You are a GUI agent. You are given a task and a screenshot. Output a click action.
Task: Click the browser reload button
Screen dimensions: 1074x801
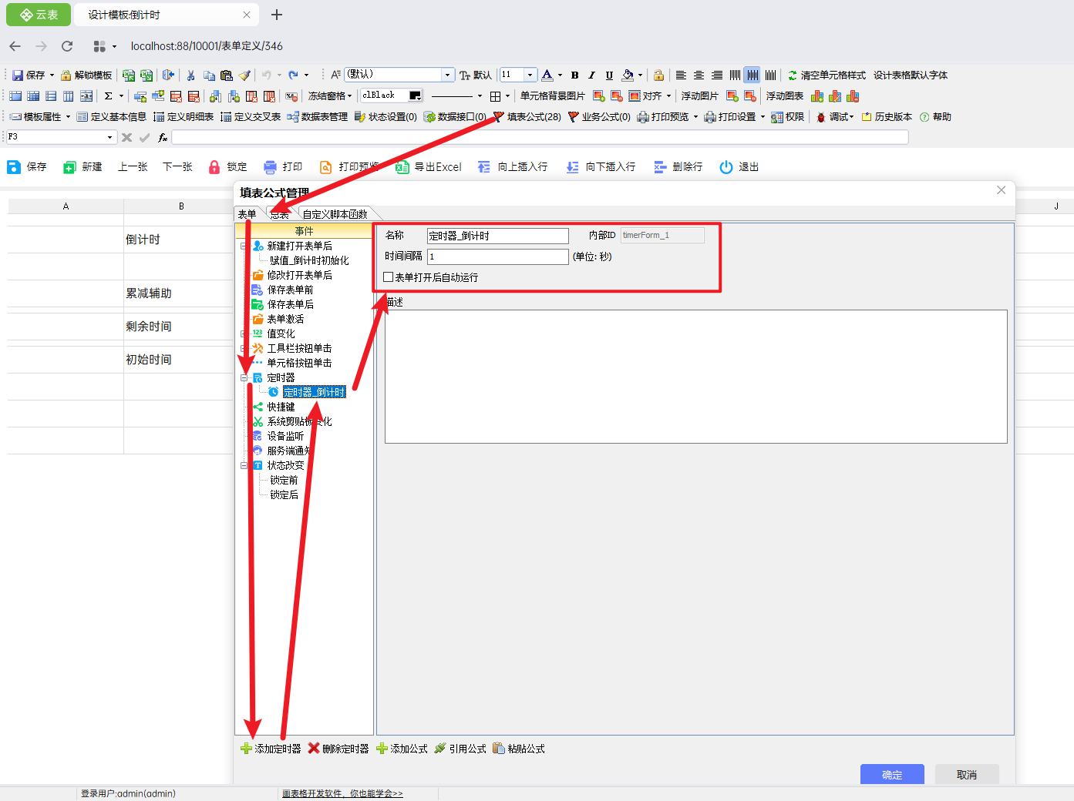coord(67,46)
